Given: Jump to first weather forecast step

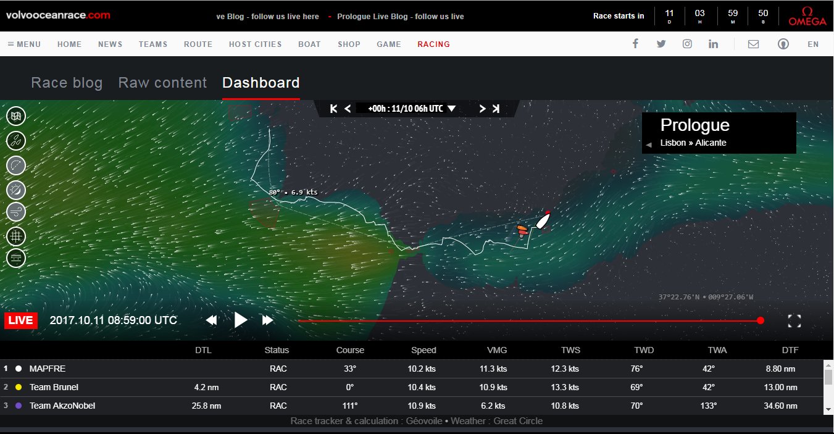Looking at the screenshot, I should point(333,109).
